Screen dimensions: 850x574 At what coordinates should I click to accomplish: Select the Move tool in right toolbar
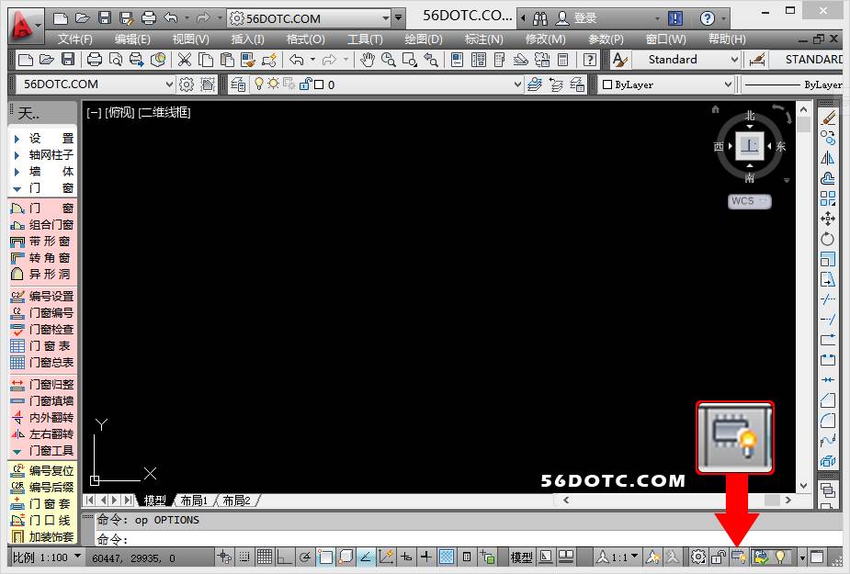[828, 219]
